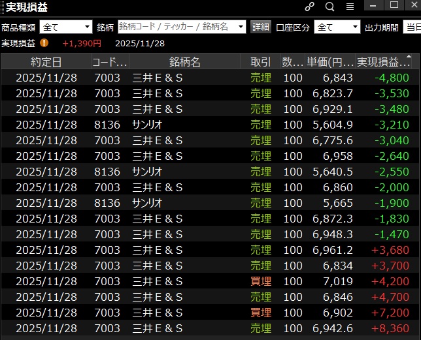Open the hamburger menu icon
The width and height of the screenshot is (421, 340).
tap(350, 7)
